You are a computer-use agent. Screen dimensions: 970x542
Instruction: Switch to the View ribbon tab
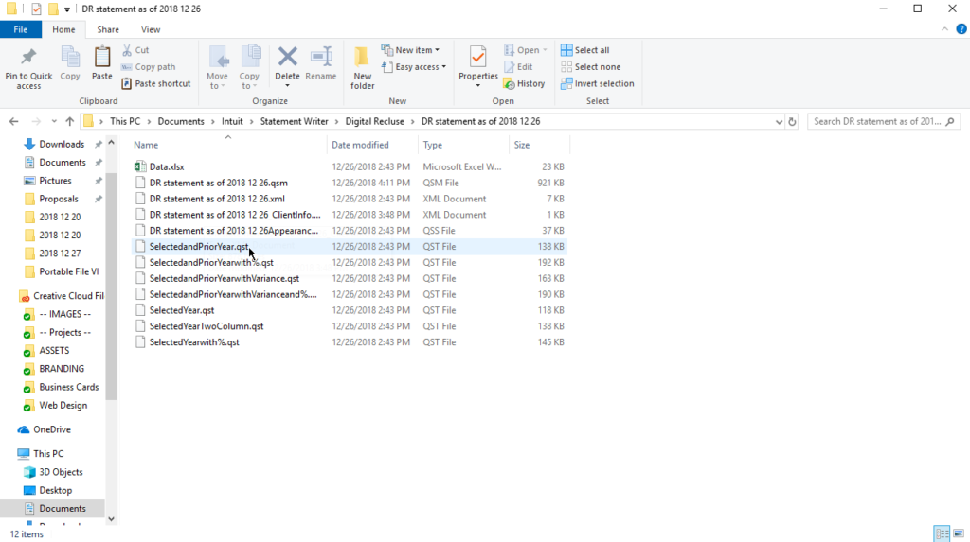coord(151,29)
